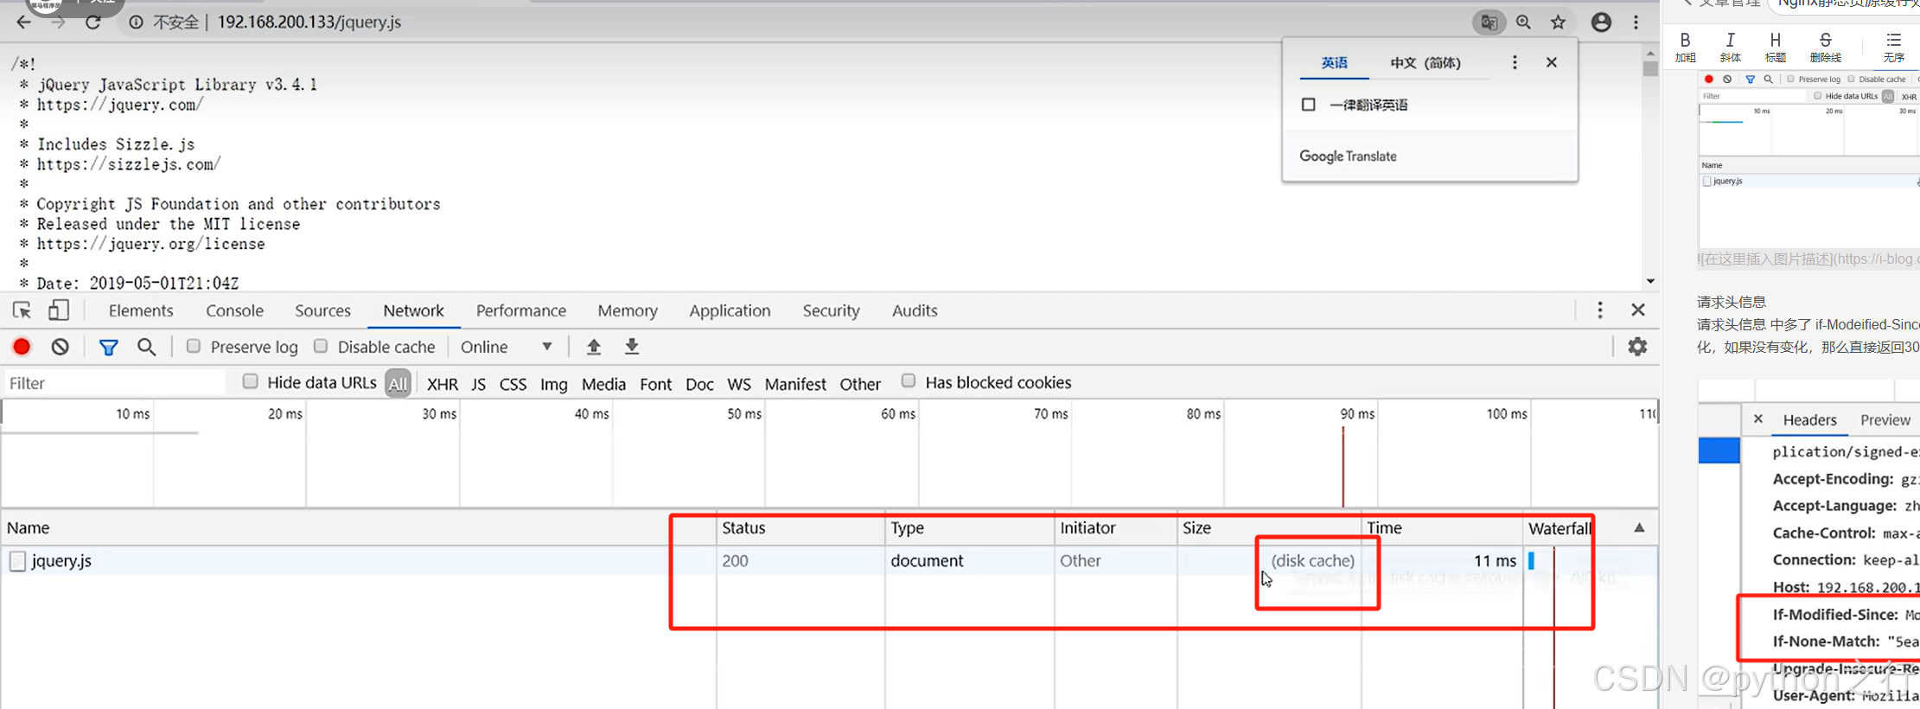
Task: Select the English tab in translate popup
Action: (1334, 62)
